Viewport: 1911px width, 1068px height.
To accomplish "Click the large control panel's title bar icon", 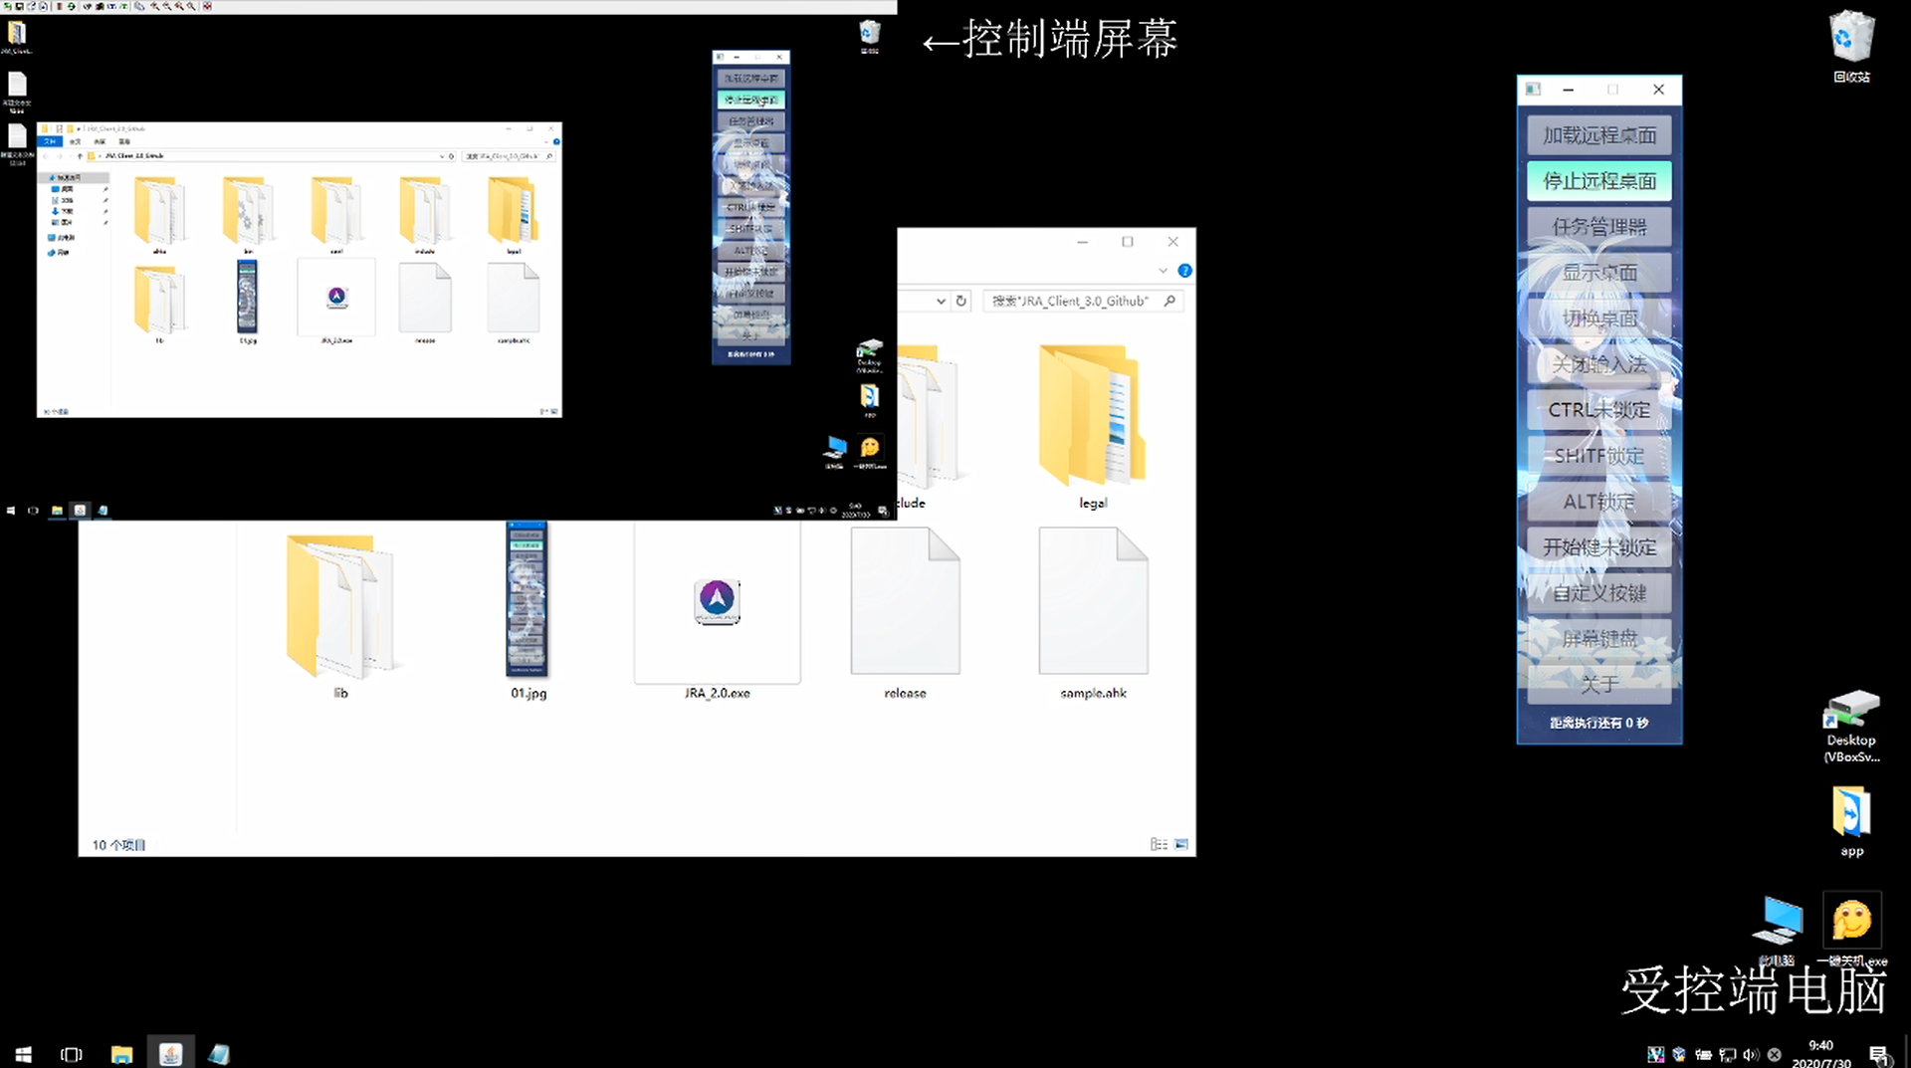I will pyautogui.click(x=1533, y=90).
